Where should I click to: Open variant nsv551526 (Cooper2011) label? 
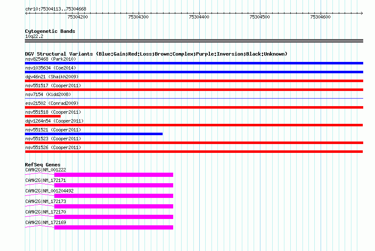pyautogui.click(x=53, y=147)
